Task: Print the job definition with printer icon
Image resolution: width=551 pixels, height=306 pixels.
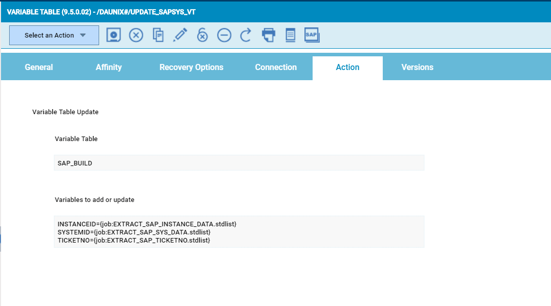Action: click(268, 35)
